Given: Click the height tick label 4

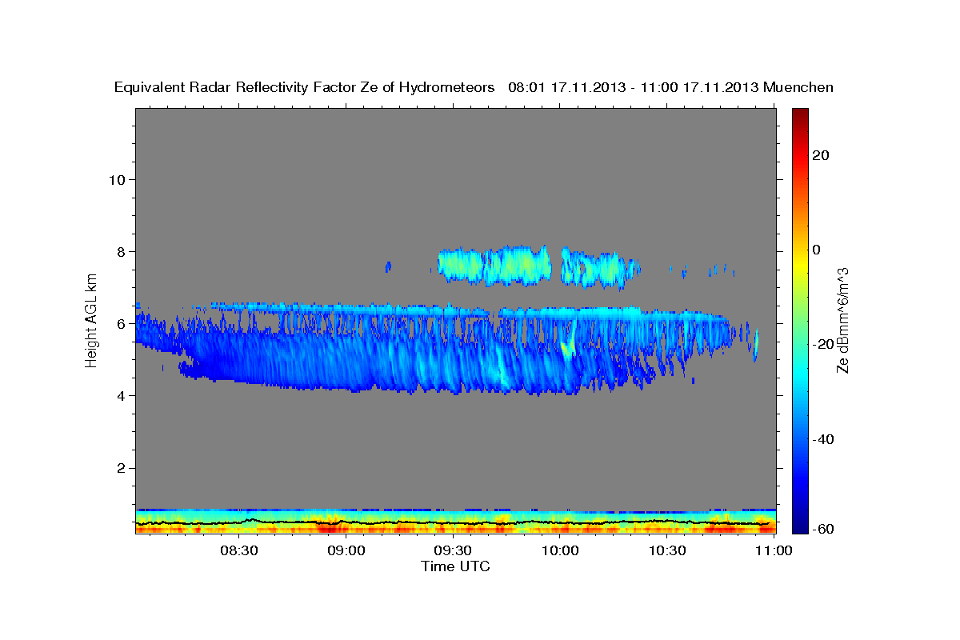Looking at the screenshot, I should click(121, 395).
